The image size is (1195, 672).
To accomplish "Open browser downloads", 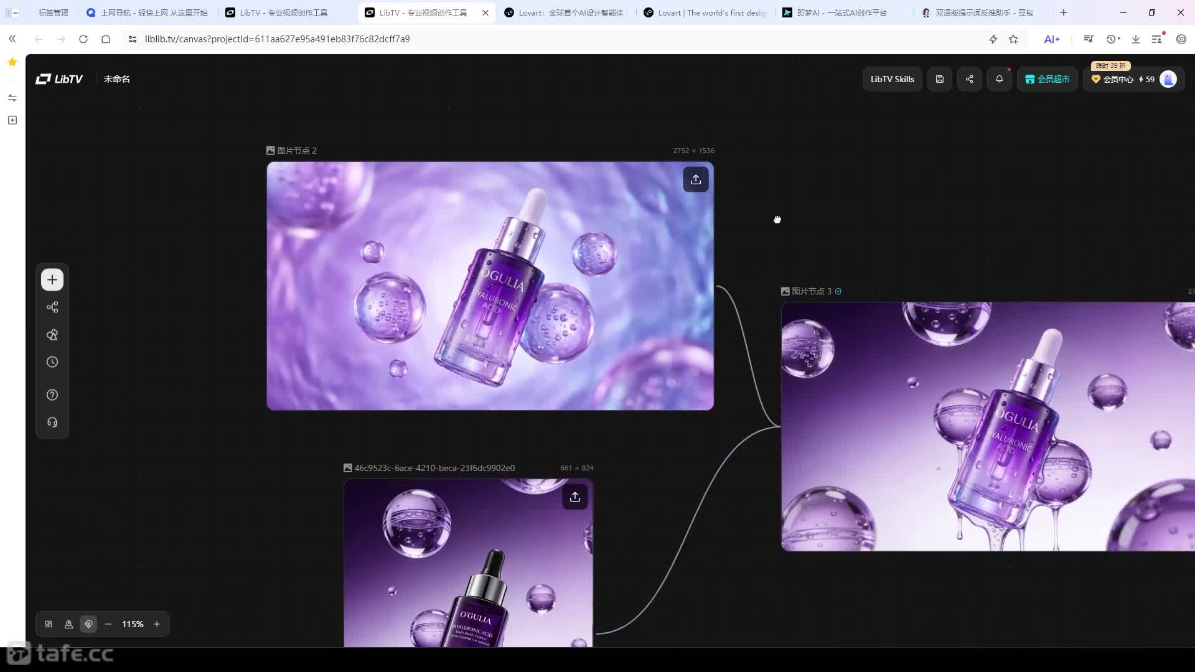I will tap(1136, 39).
